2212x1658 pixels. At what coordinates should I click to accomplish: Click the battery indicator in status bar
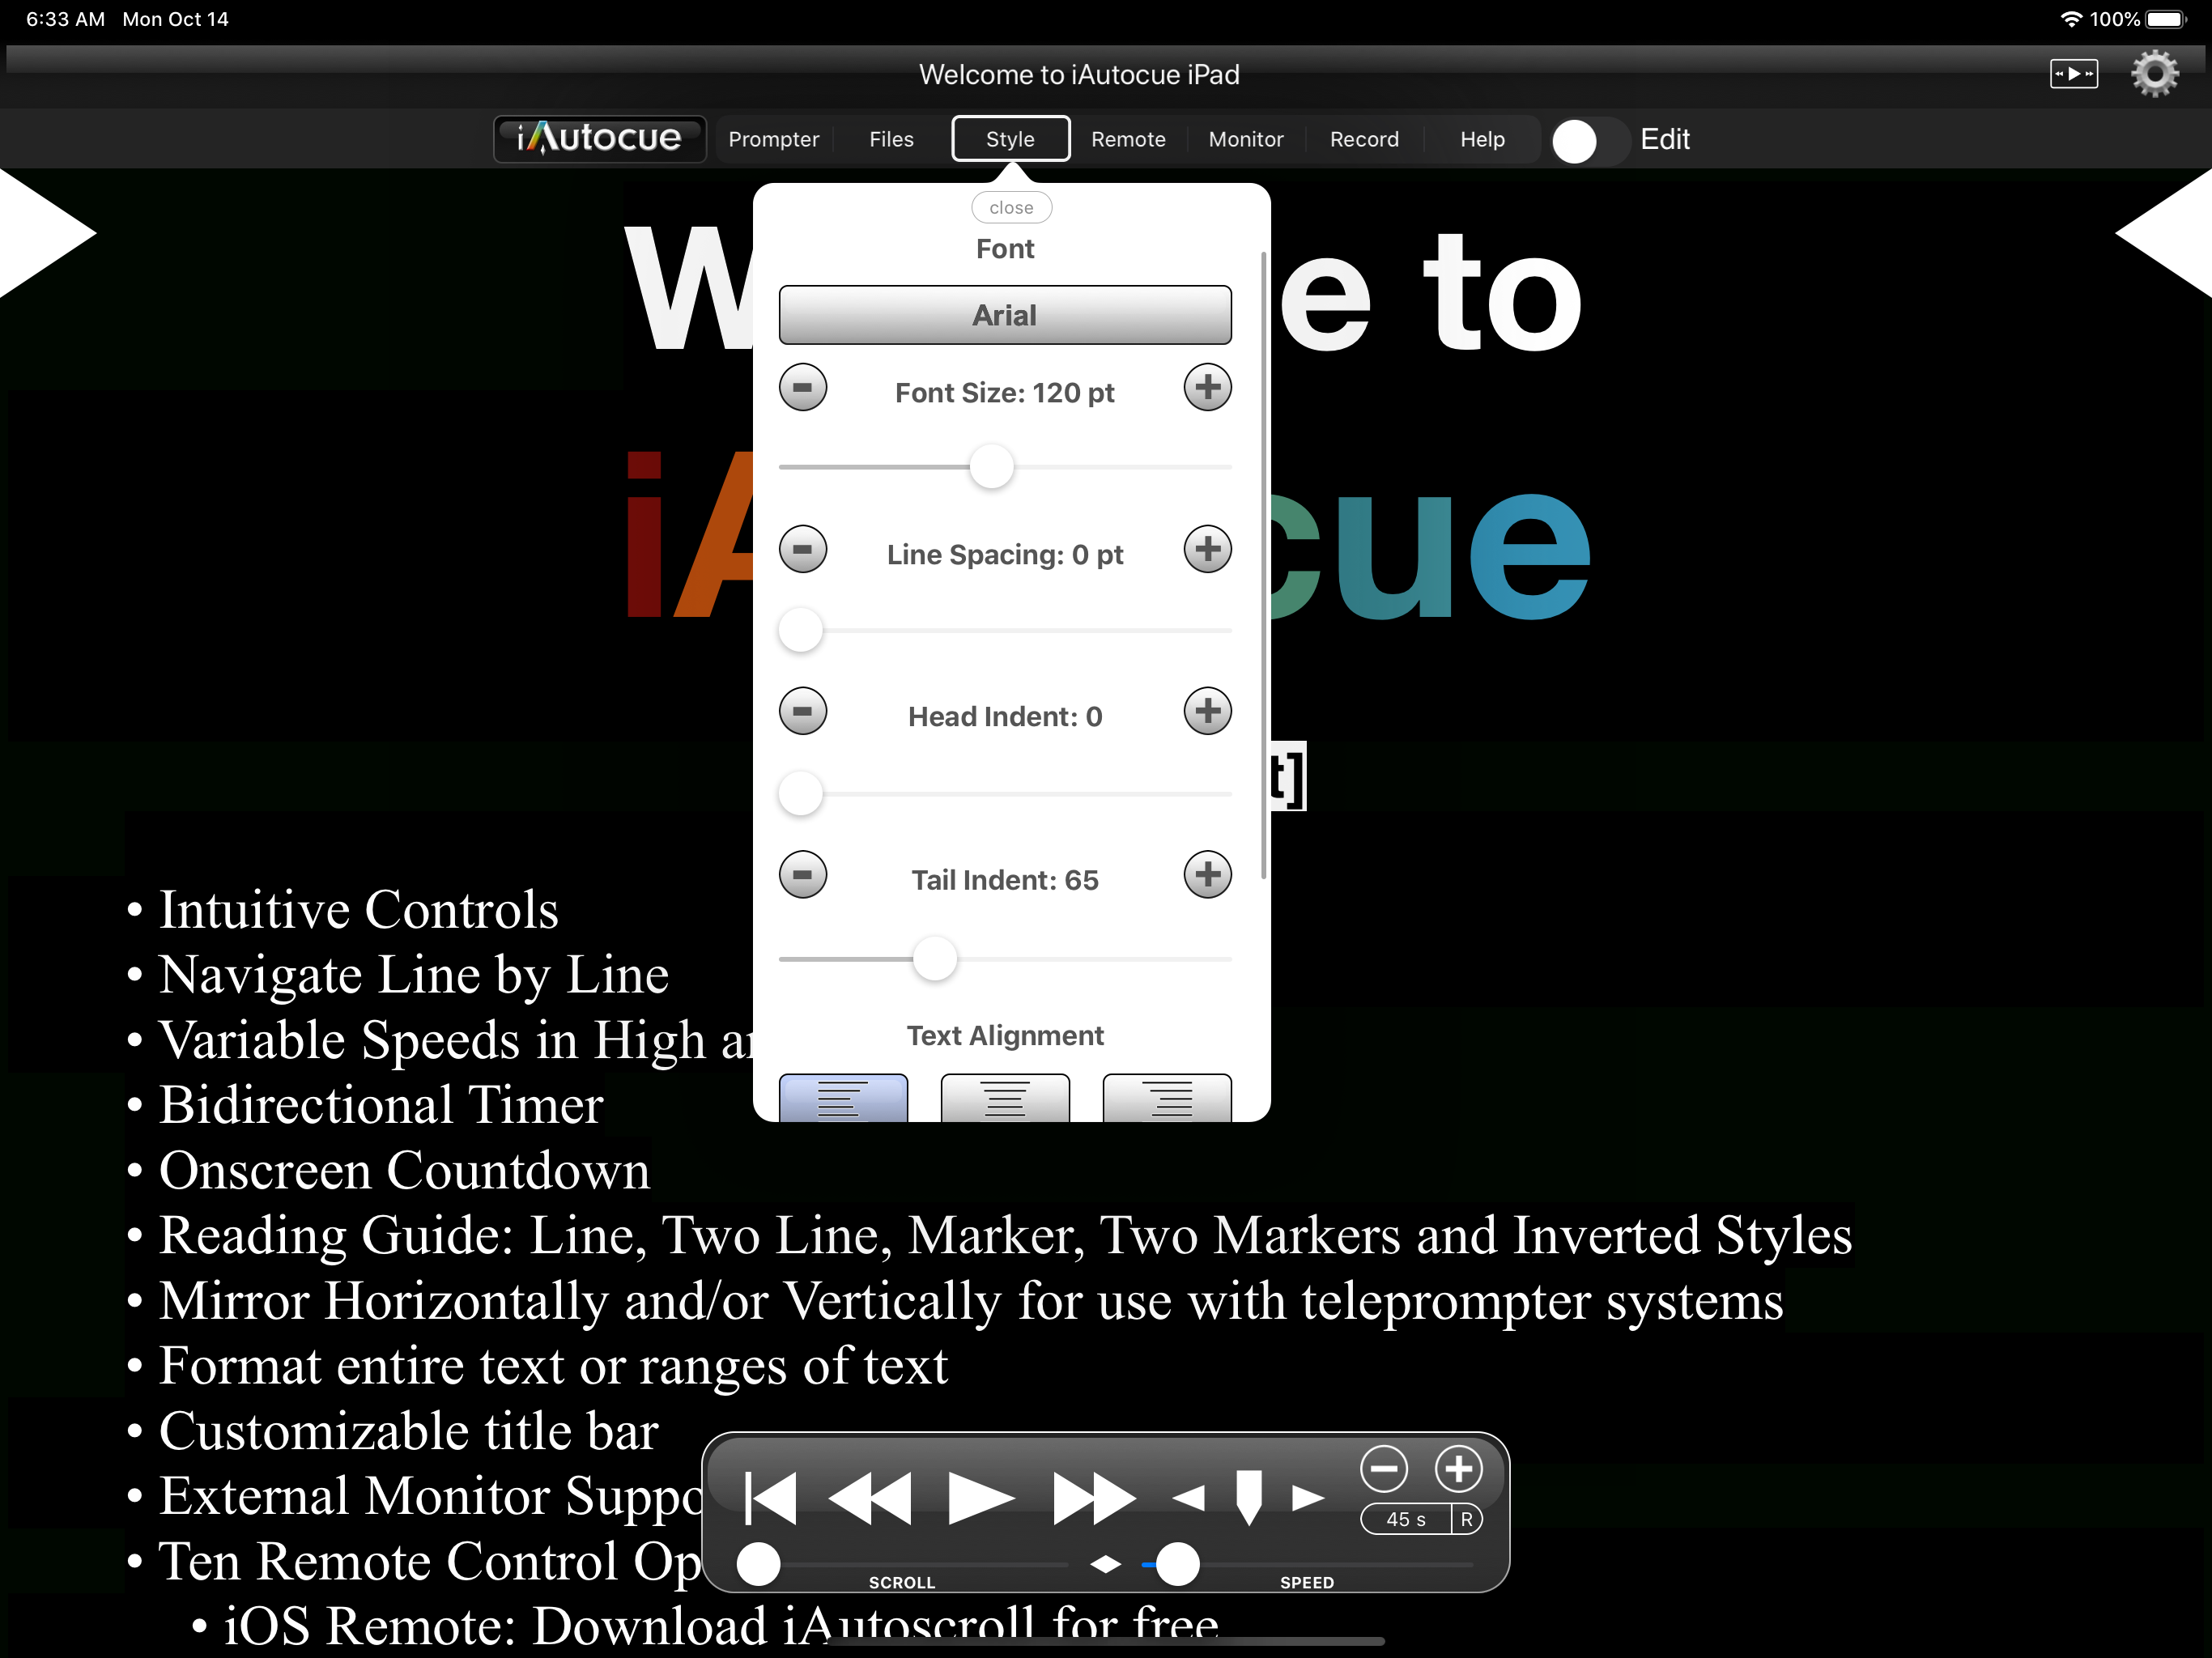click(2166, 19)
